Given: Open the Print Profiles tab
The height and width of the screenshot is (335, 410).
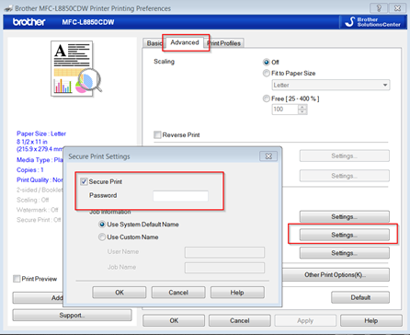Looking at the screenshot, I should [224, 43].
